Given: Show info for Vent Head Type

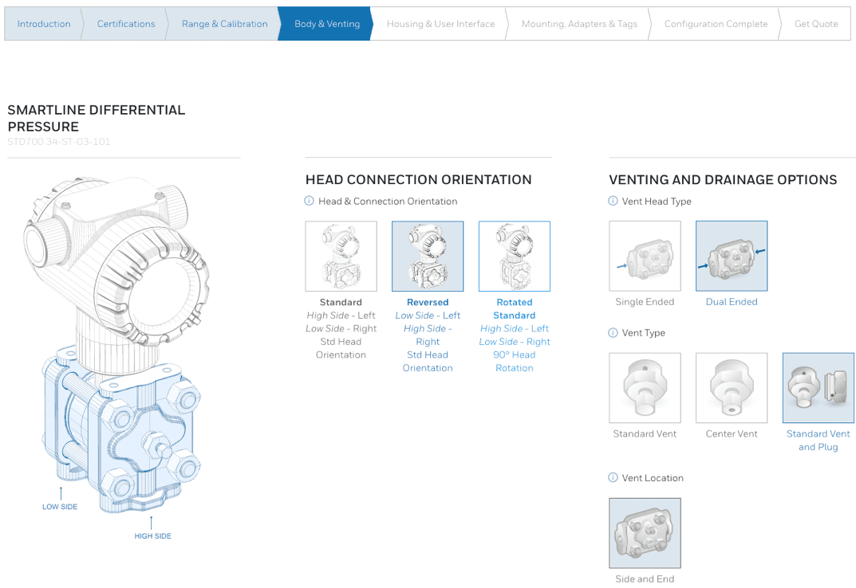Looking at the screenshot, I should click(x=613, y=201).
